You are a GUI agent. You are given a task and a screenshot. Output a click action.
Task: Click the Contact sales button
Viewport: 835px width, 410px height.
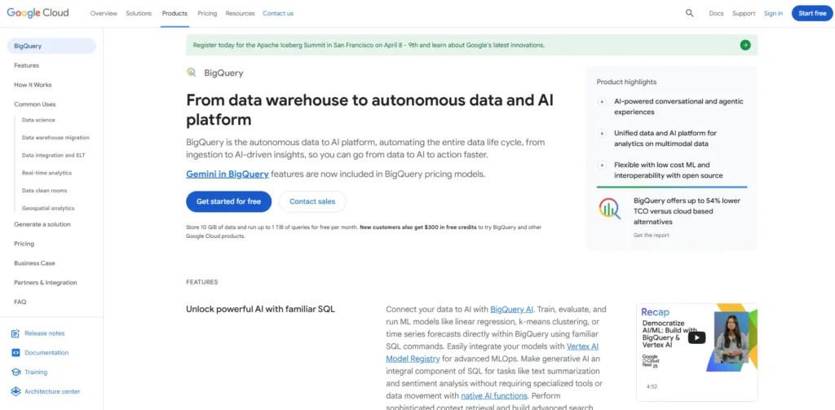tap(312, 202)
